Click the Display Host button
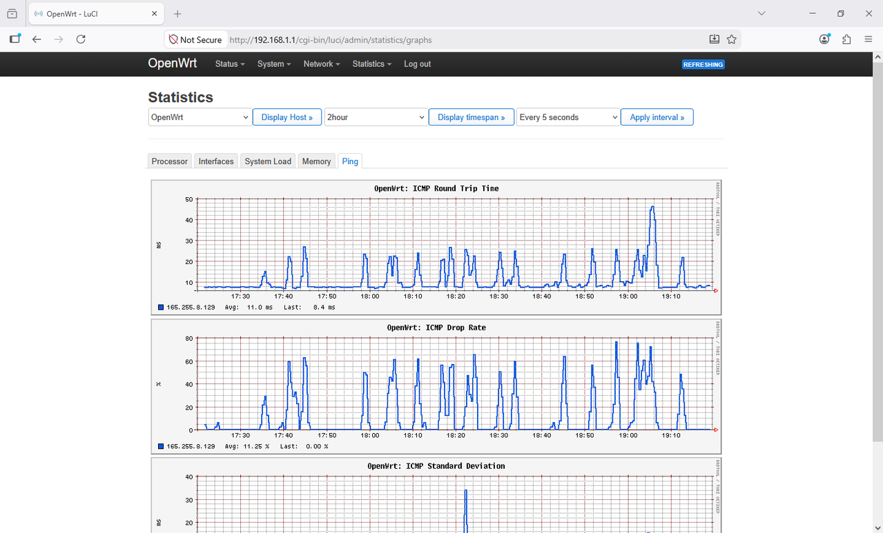This screenshot has width=883, height=533. [287, 117]
